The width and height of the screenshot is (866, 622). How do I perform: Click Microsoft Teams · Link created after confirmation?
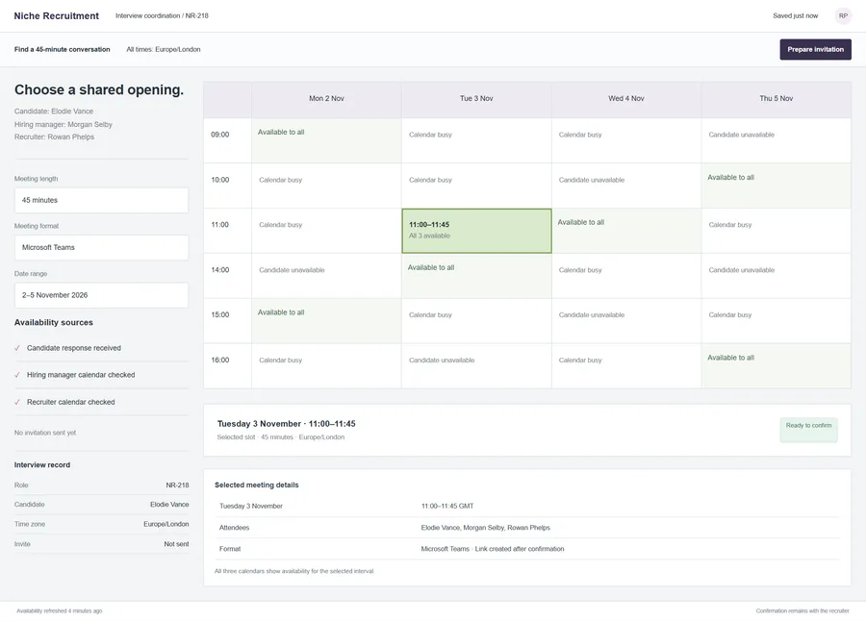493,549
